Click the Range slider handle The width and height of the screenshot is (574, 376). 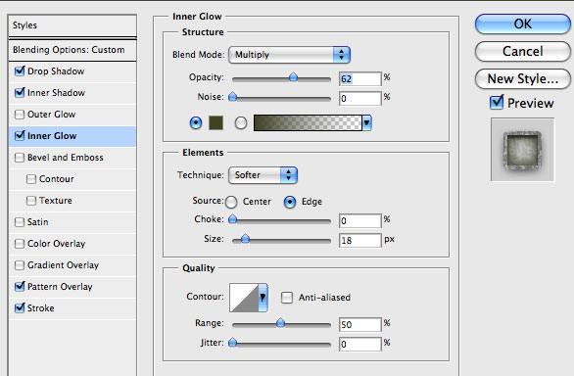(280, 322)
